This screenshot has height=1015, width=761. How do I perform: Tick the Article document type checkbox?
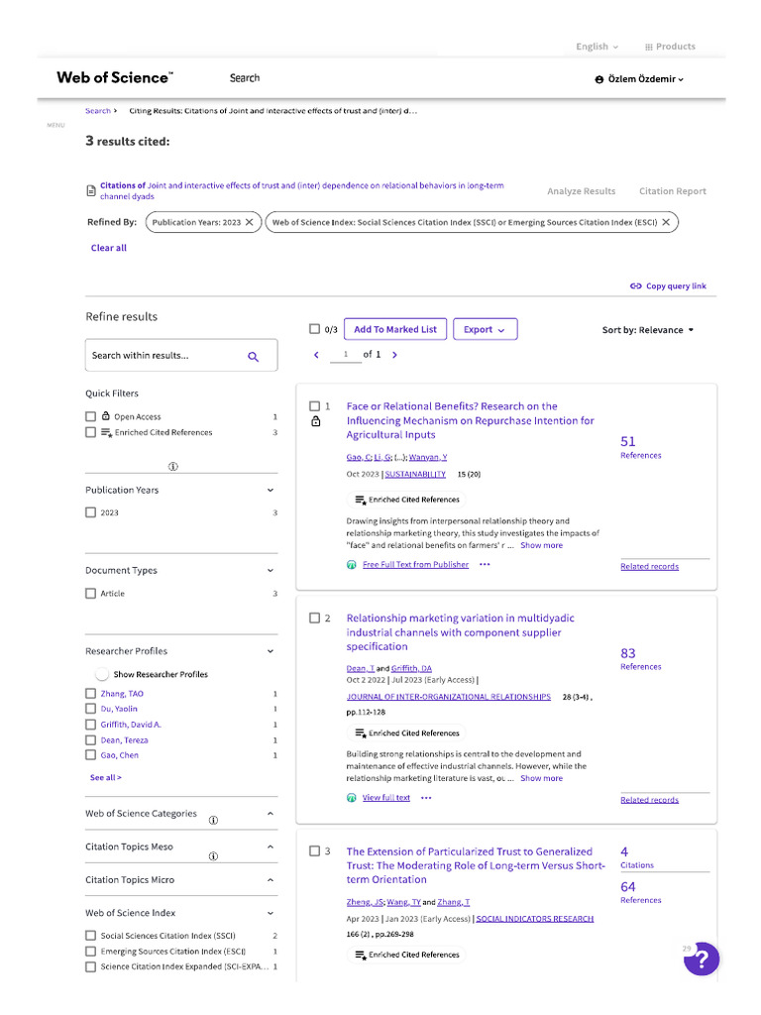tap(91, 594)
